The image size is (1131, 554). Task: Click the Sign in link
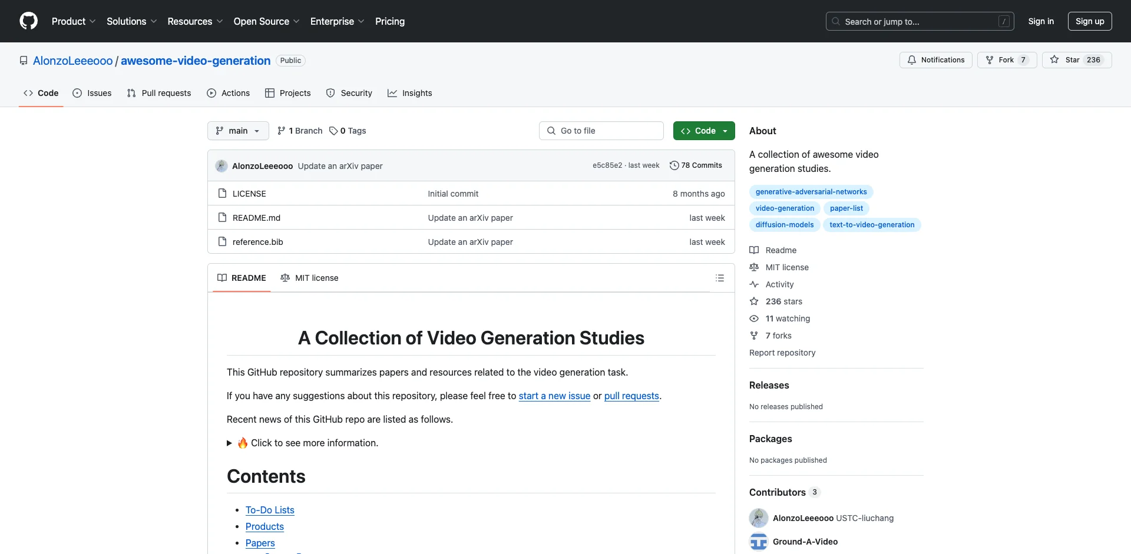(1041, 21)
